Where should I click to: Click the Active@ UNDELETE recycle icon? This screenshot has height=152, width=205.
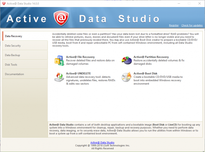[x=59, y=77]
